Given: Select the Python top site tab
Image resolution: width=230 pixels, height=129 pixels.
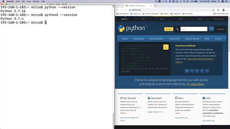Looking at the screenshot, I should [124, 19].
